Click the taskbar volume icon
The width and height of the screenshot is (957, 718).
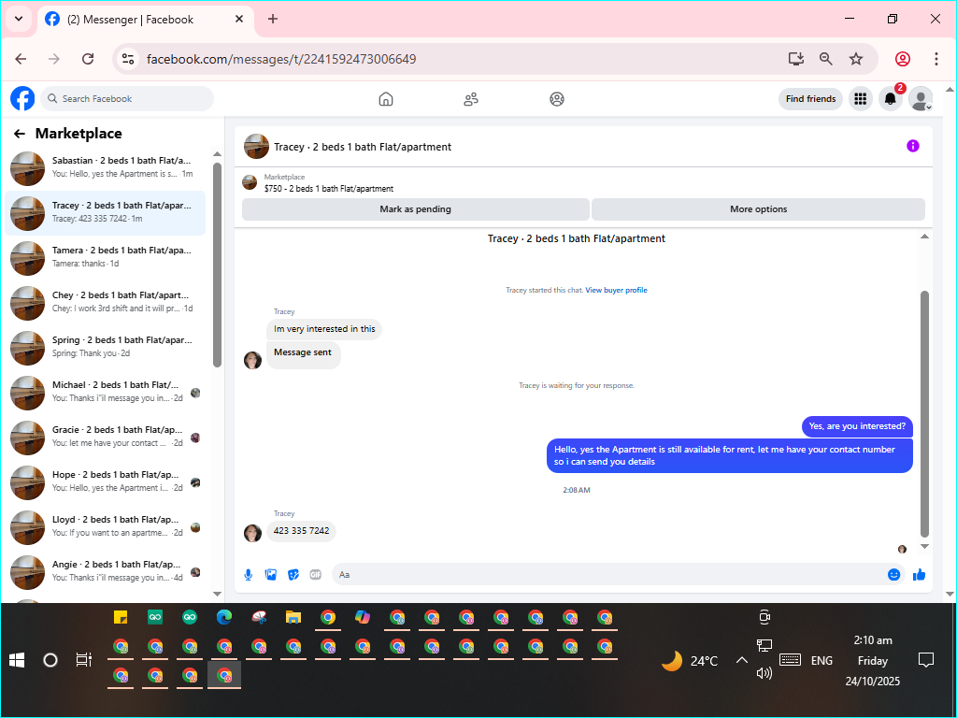tap(764, 673)
